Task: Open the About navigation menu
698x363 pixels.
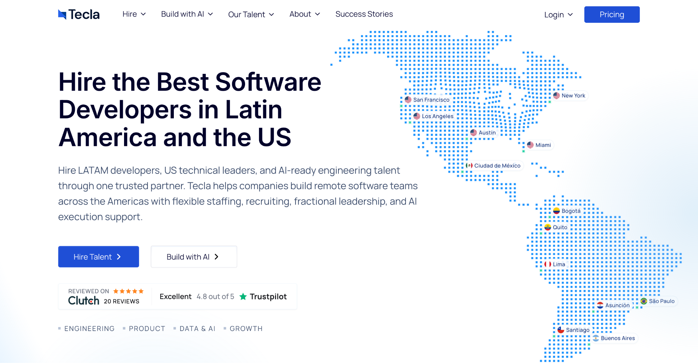Action: coord(305,14)
